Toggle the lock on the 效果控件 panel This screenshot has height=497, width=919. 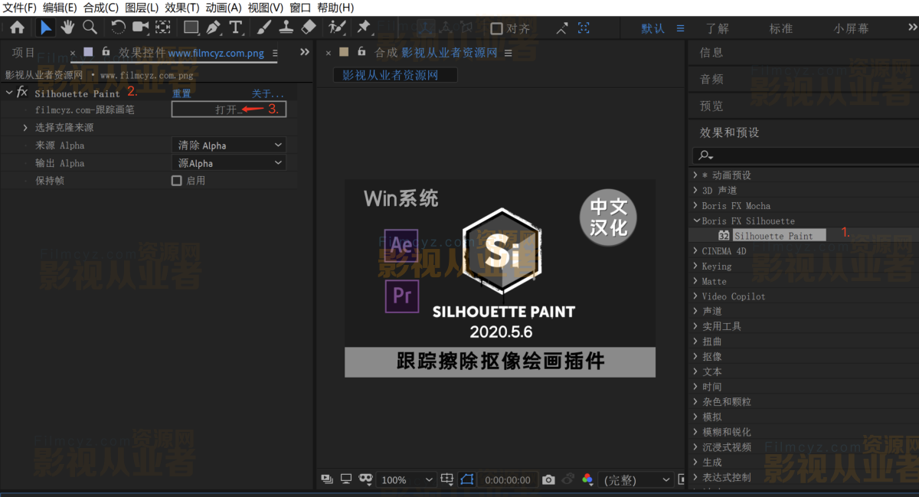(106, 52)
